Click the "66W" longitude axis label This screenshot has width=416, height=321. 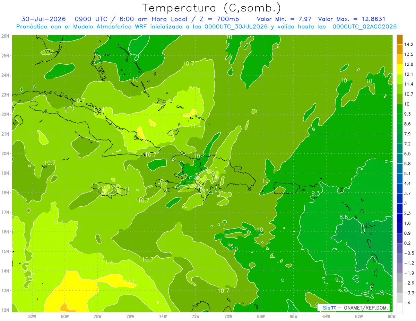pos(293,316)
